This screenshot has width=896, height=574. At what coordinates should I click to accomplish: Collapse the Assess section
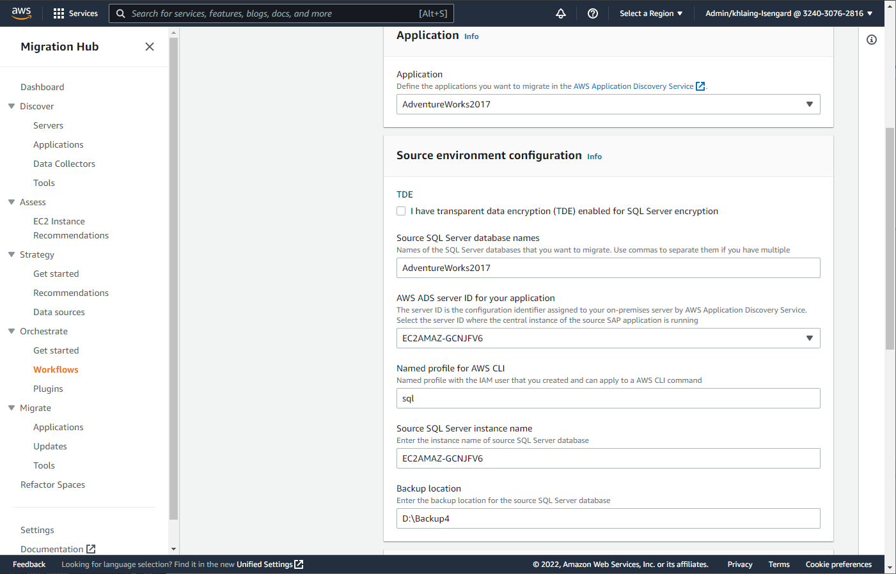click(x=12, y=202)
